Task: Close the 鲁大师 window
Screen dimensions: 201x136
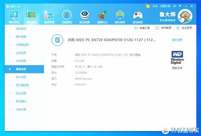Action: pyautogui.click(x=192, y=6)
